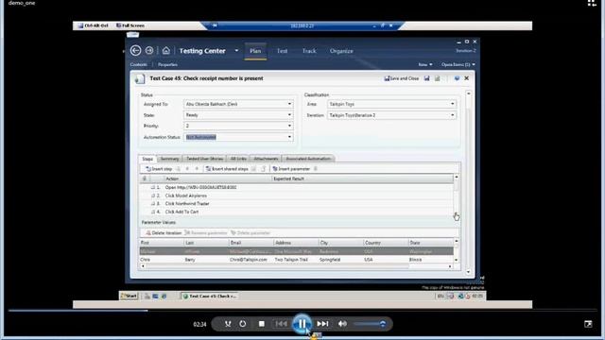The image size is (605, 340).
Task: Open the Area dropdown showing Tailspin Toys
Action: click(452, 104)
